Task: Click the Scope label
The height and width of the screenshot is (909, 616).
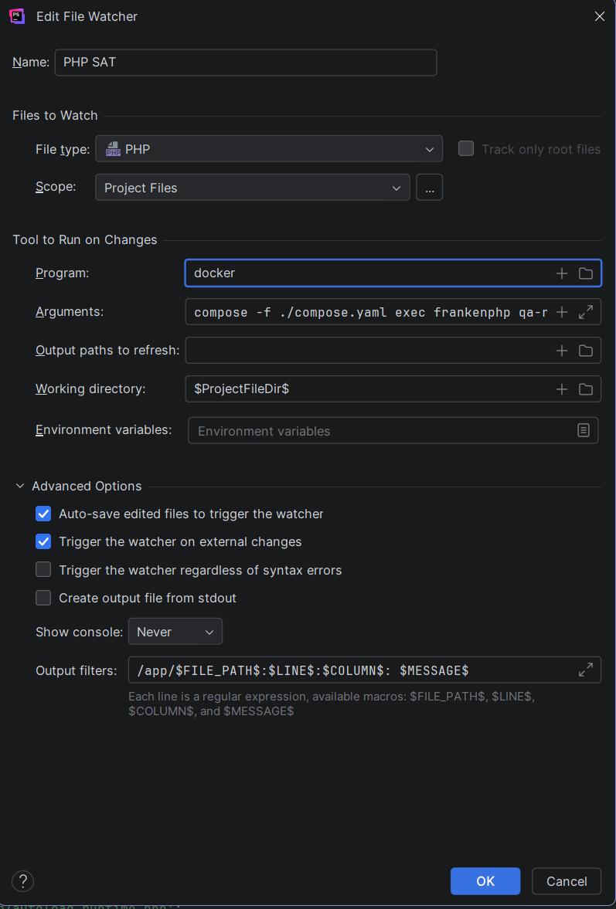Action: pyautogui.click(x=56, y=187)
